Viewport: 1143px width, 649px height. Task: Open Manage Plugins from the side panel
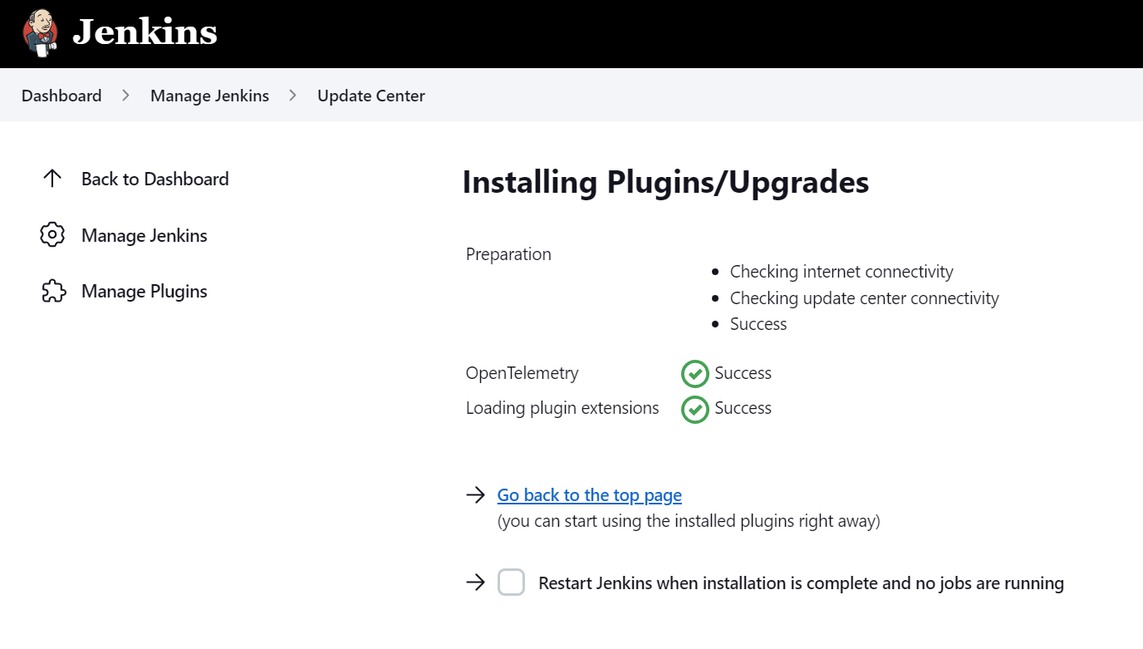[145, 292]
